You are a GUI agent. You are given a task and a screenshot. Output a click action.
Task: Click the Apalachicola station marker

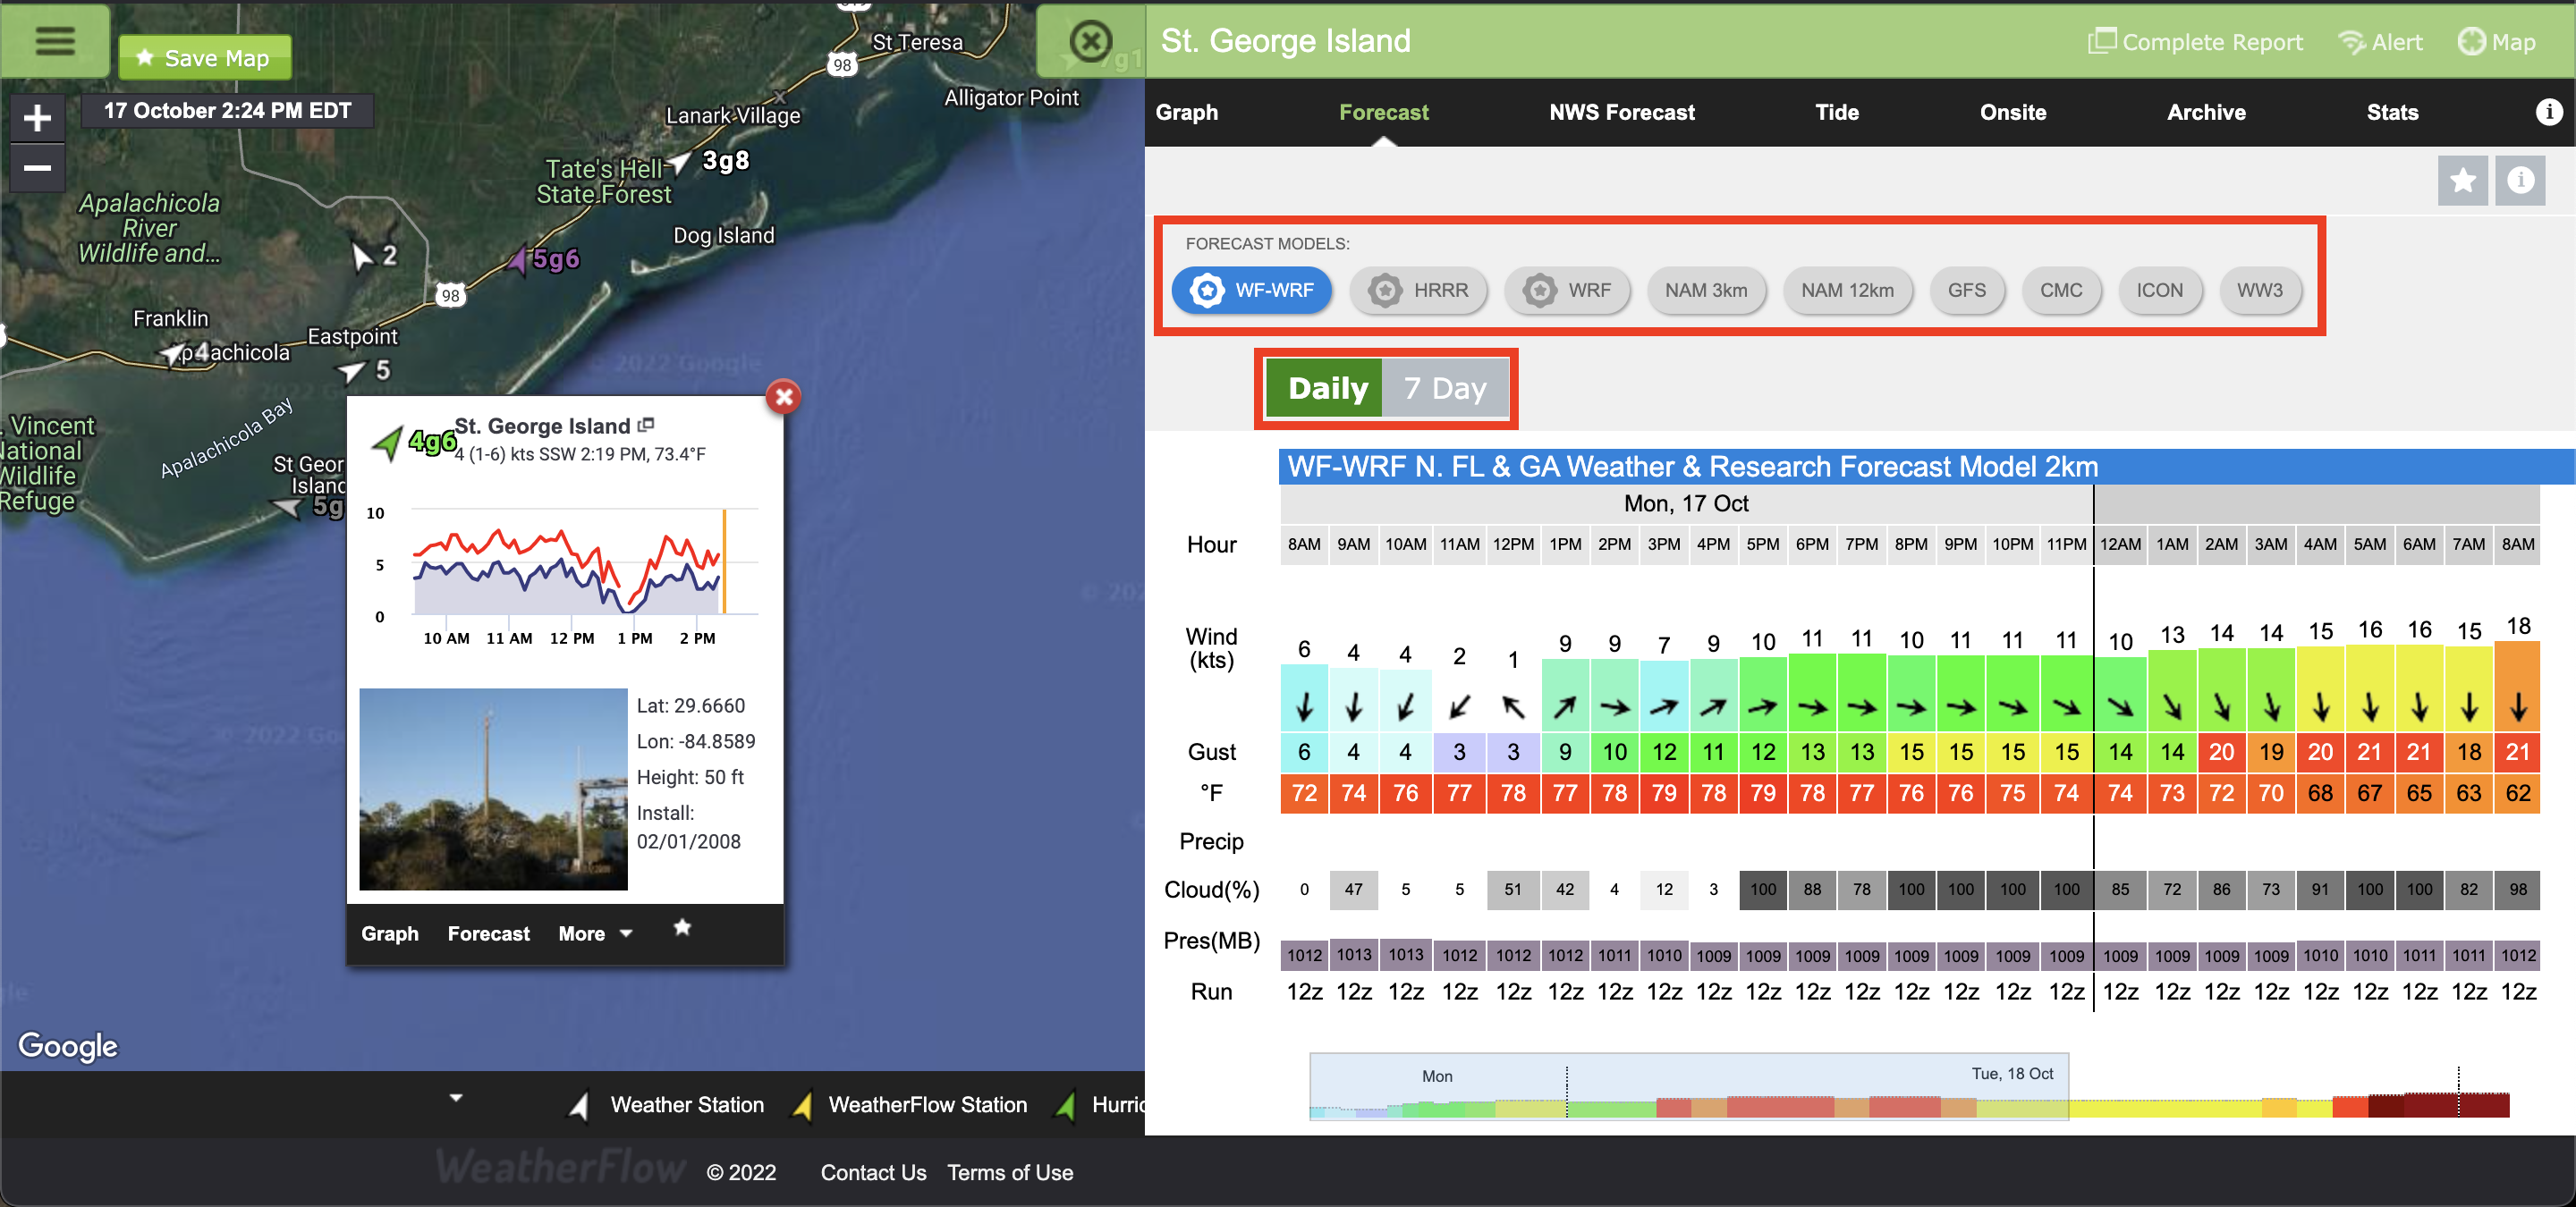point(173,354)
